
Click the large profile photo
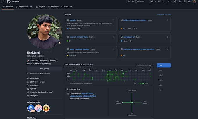45,31
